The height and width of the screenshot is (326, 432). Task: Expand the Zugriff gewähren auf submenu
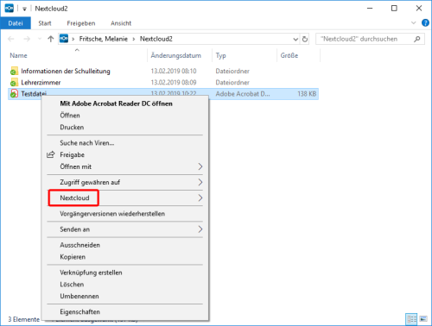(x=125, y=182)
